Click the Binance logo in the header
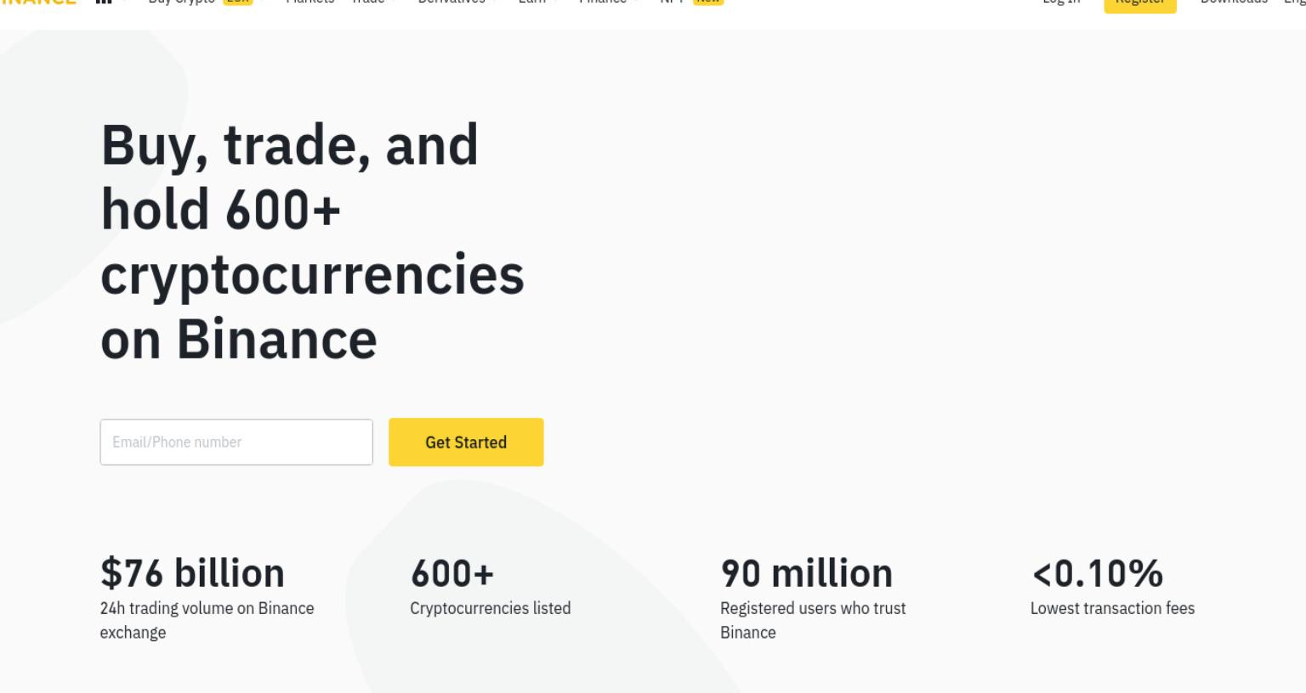The image size is (1306, 693). [37, 3]
